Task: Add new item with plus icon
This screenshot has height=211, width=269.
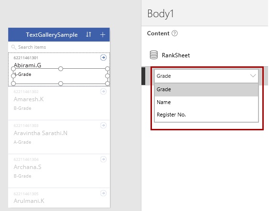Action: (103, 35)
